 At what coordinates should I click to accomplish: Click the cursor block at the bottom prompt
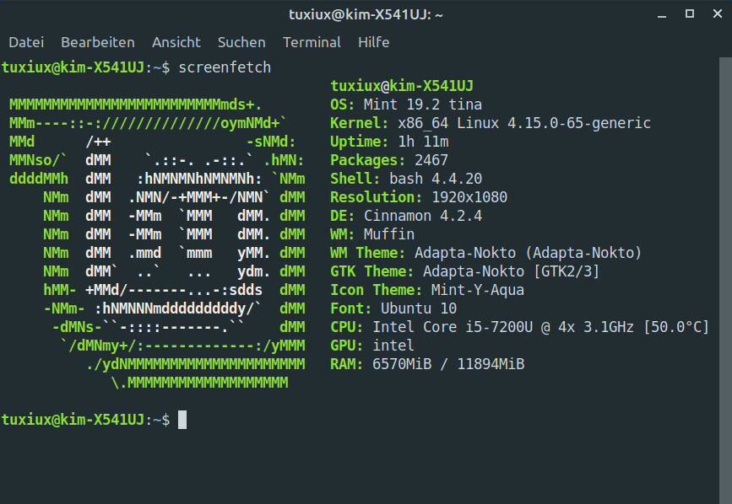pyautogui.click(x=182, y=420)
